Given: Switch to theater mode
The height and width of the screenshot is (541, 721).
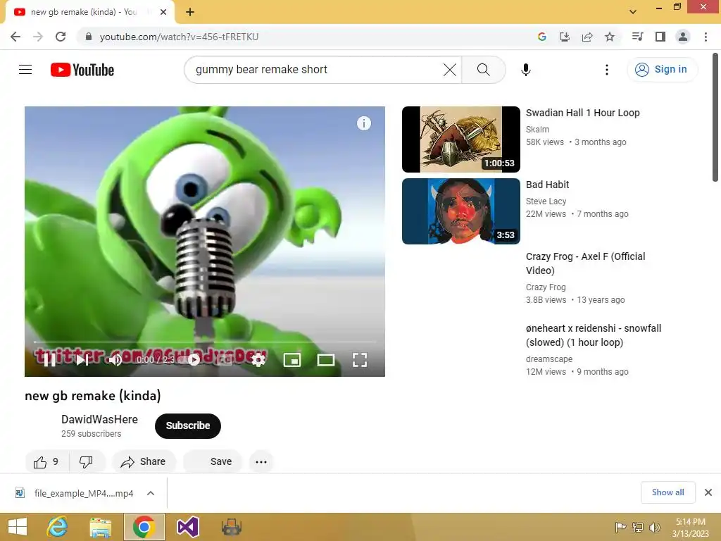Looking at the screenshot, I should pos(326,360).
